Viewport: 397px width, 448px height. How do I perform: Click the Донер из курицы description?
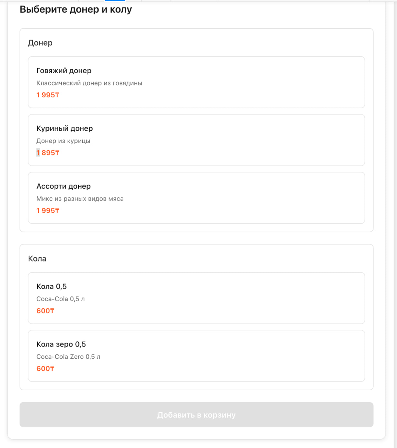click(x=63, y=141)
